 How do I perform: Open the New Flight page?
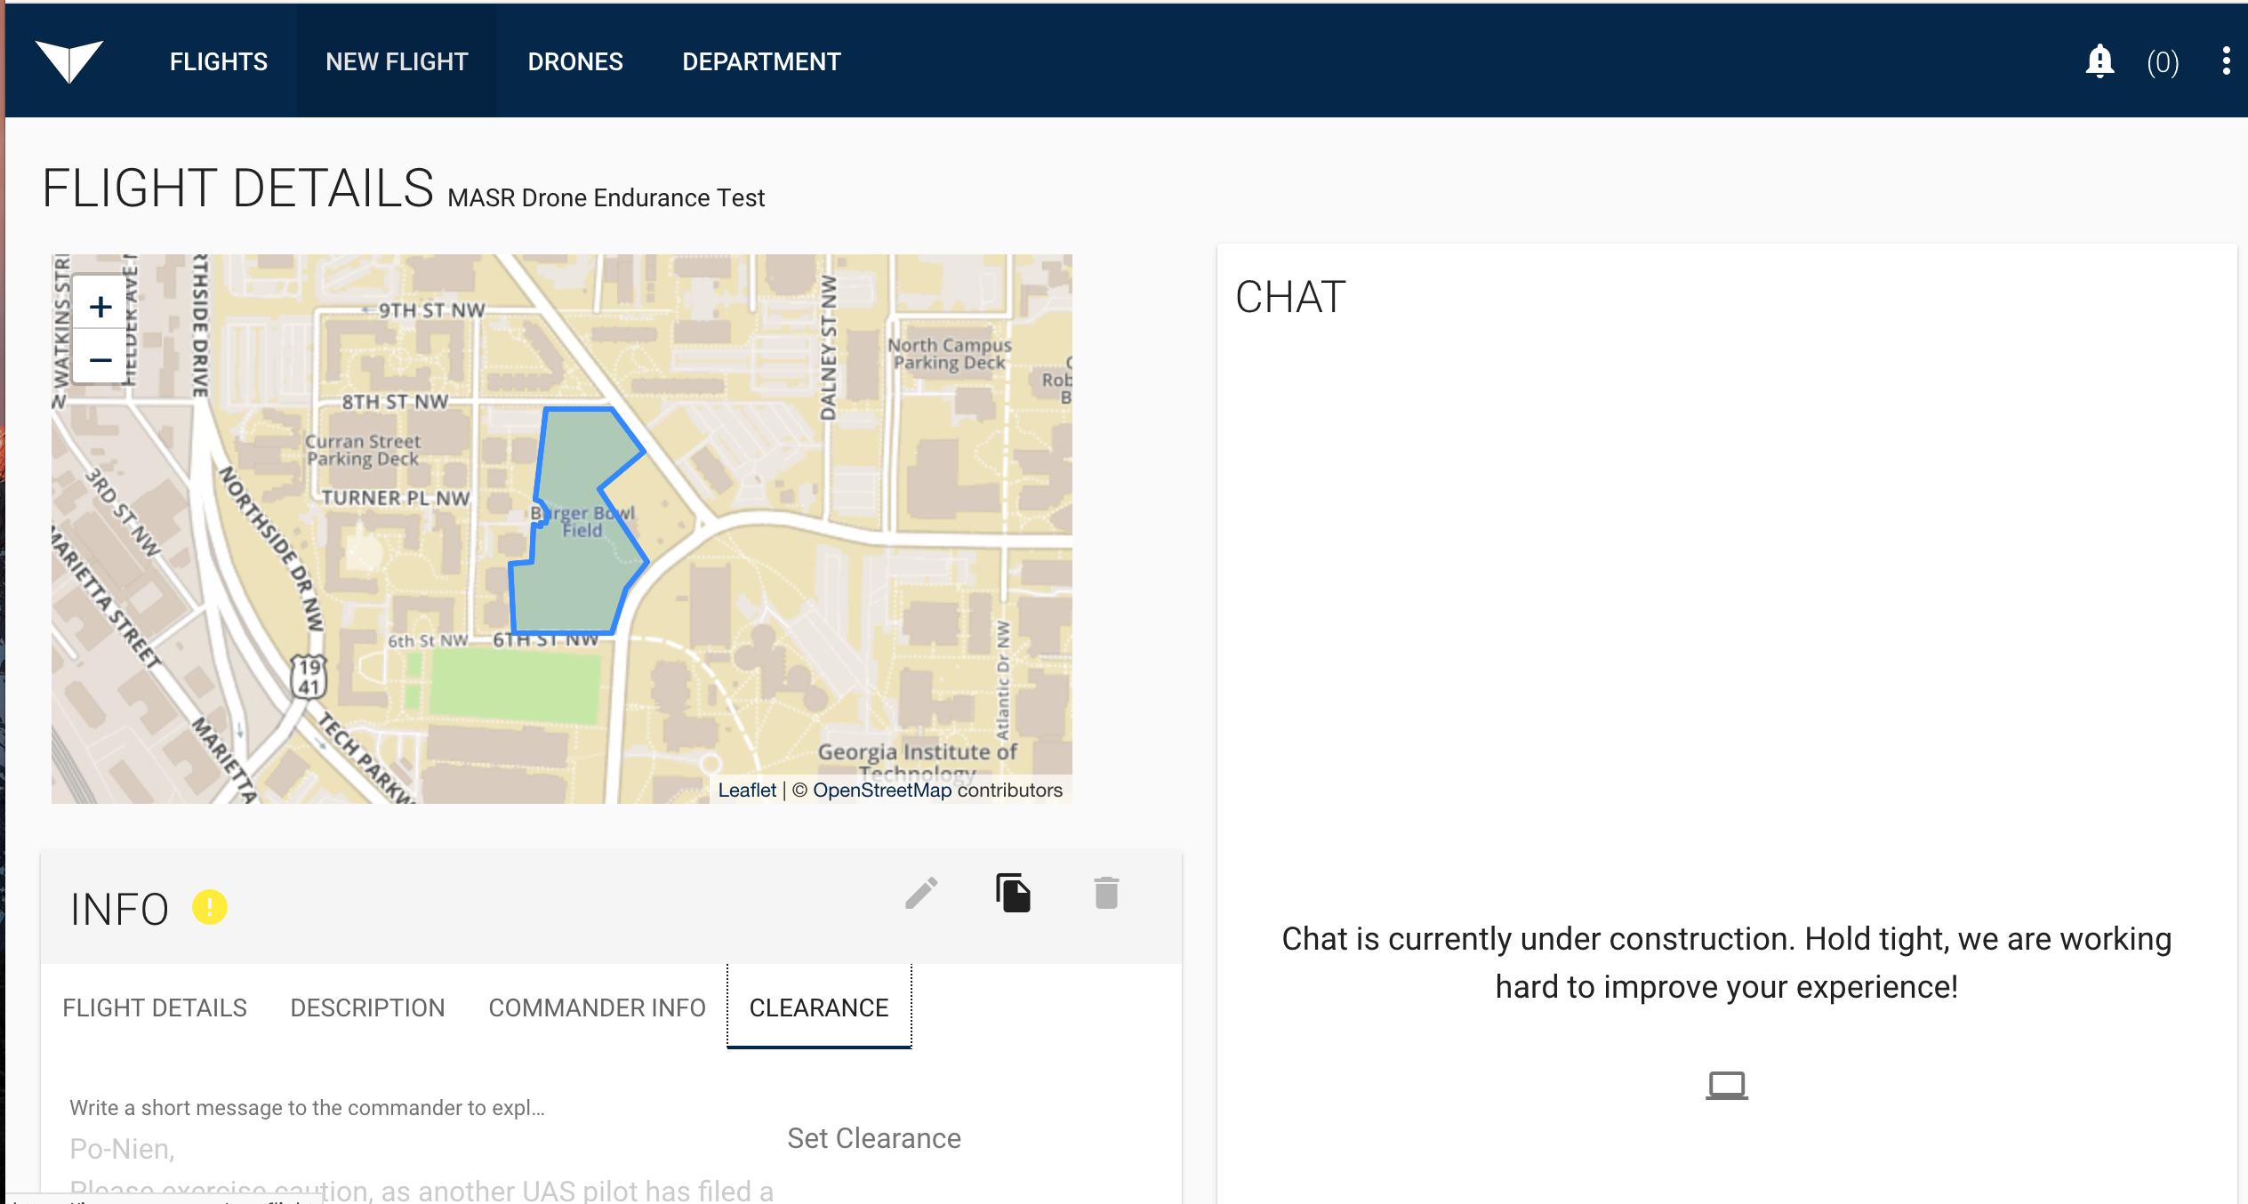coord(397,61)
